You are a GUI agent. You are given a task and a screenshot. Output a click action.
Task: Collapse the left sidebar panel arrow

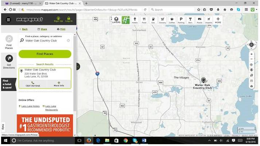pos(78,67)
